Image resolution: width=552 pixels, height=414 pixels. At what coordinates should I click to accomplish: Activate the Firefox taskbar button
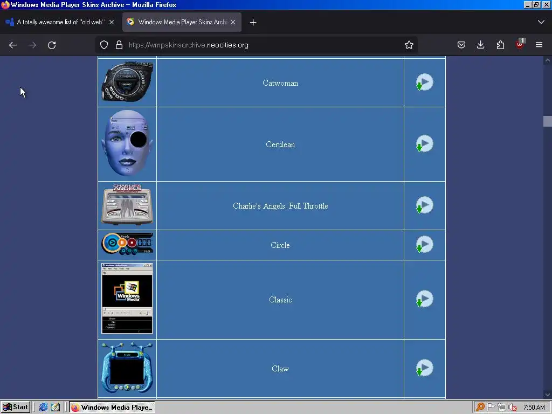[112, 408]
